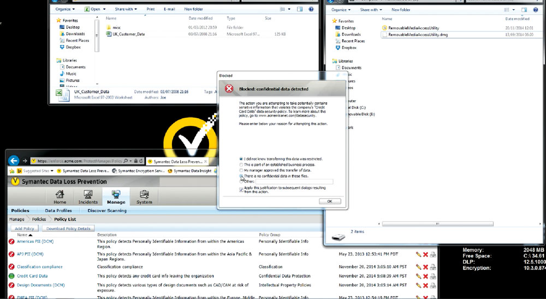Viewport: 546px width, 299px height.
Task: Click the browser forward arrow
Action: pyautogui.click(x=25, y=161)
